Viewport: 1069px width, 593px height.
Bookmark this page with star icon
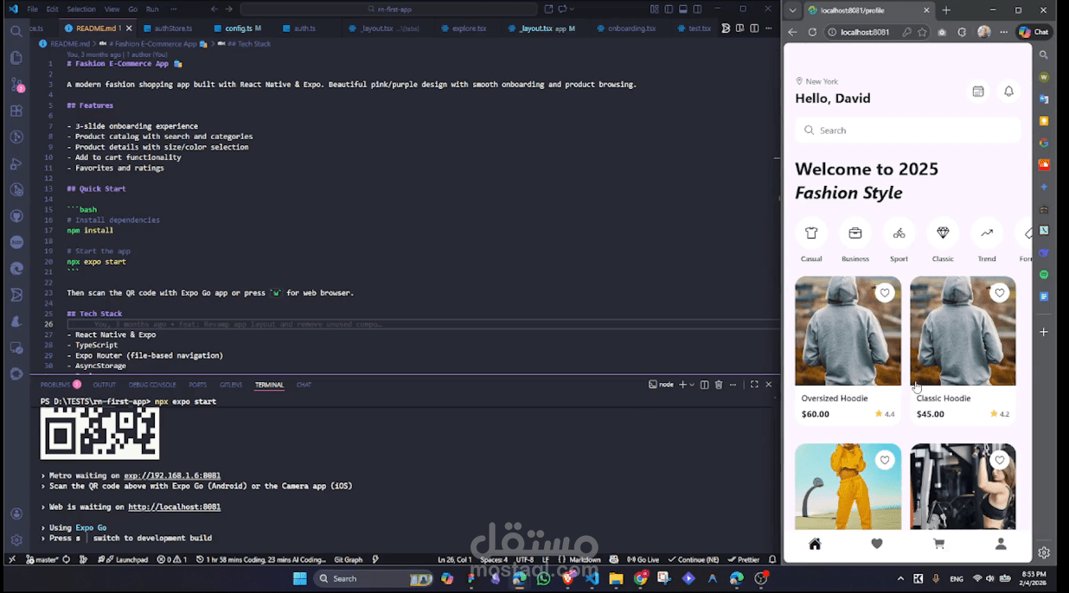pyautogui.click(x=923, y=32)
